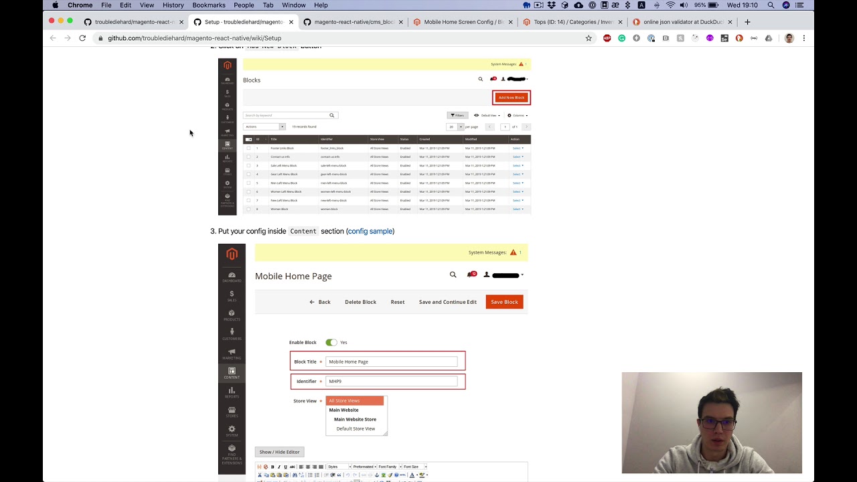
Task: Click the Adblock extension icon
Action: [607, 38]
